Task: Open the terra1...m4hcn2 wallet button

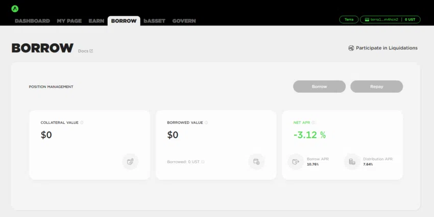Action: pyautogui.click(x=390, y=19)
